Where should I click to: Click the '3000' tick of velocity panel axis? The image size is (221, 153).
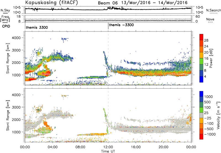(x=16, y=107)
